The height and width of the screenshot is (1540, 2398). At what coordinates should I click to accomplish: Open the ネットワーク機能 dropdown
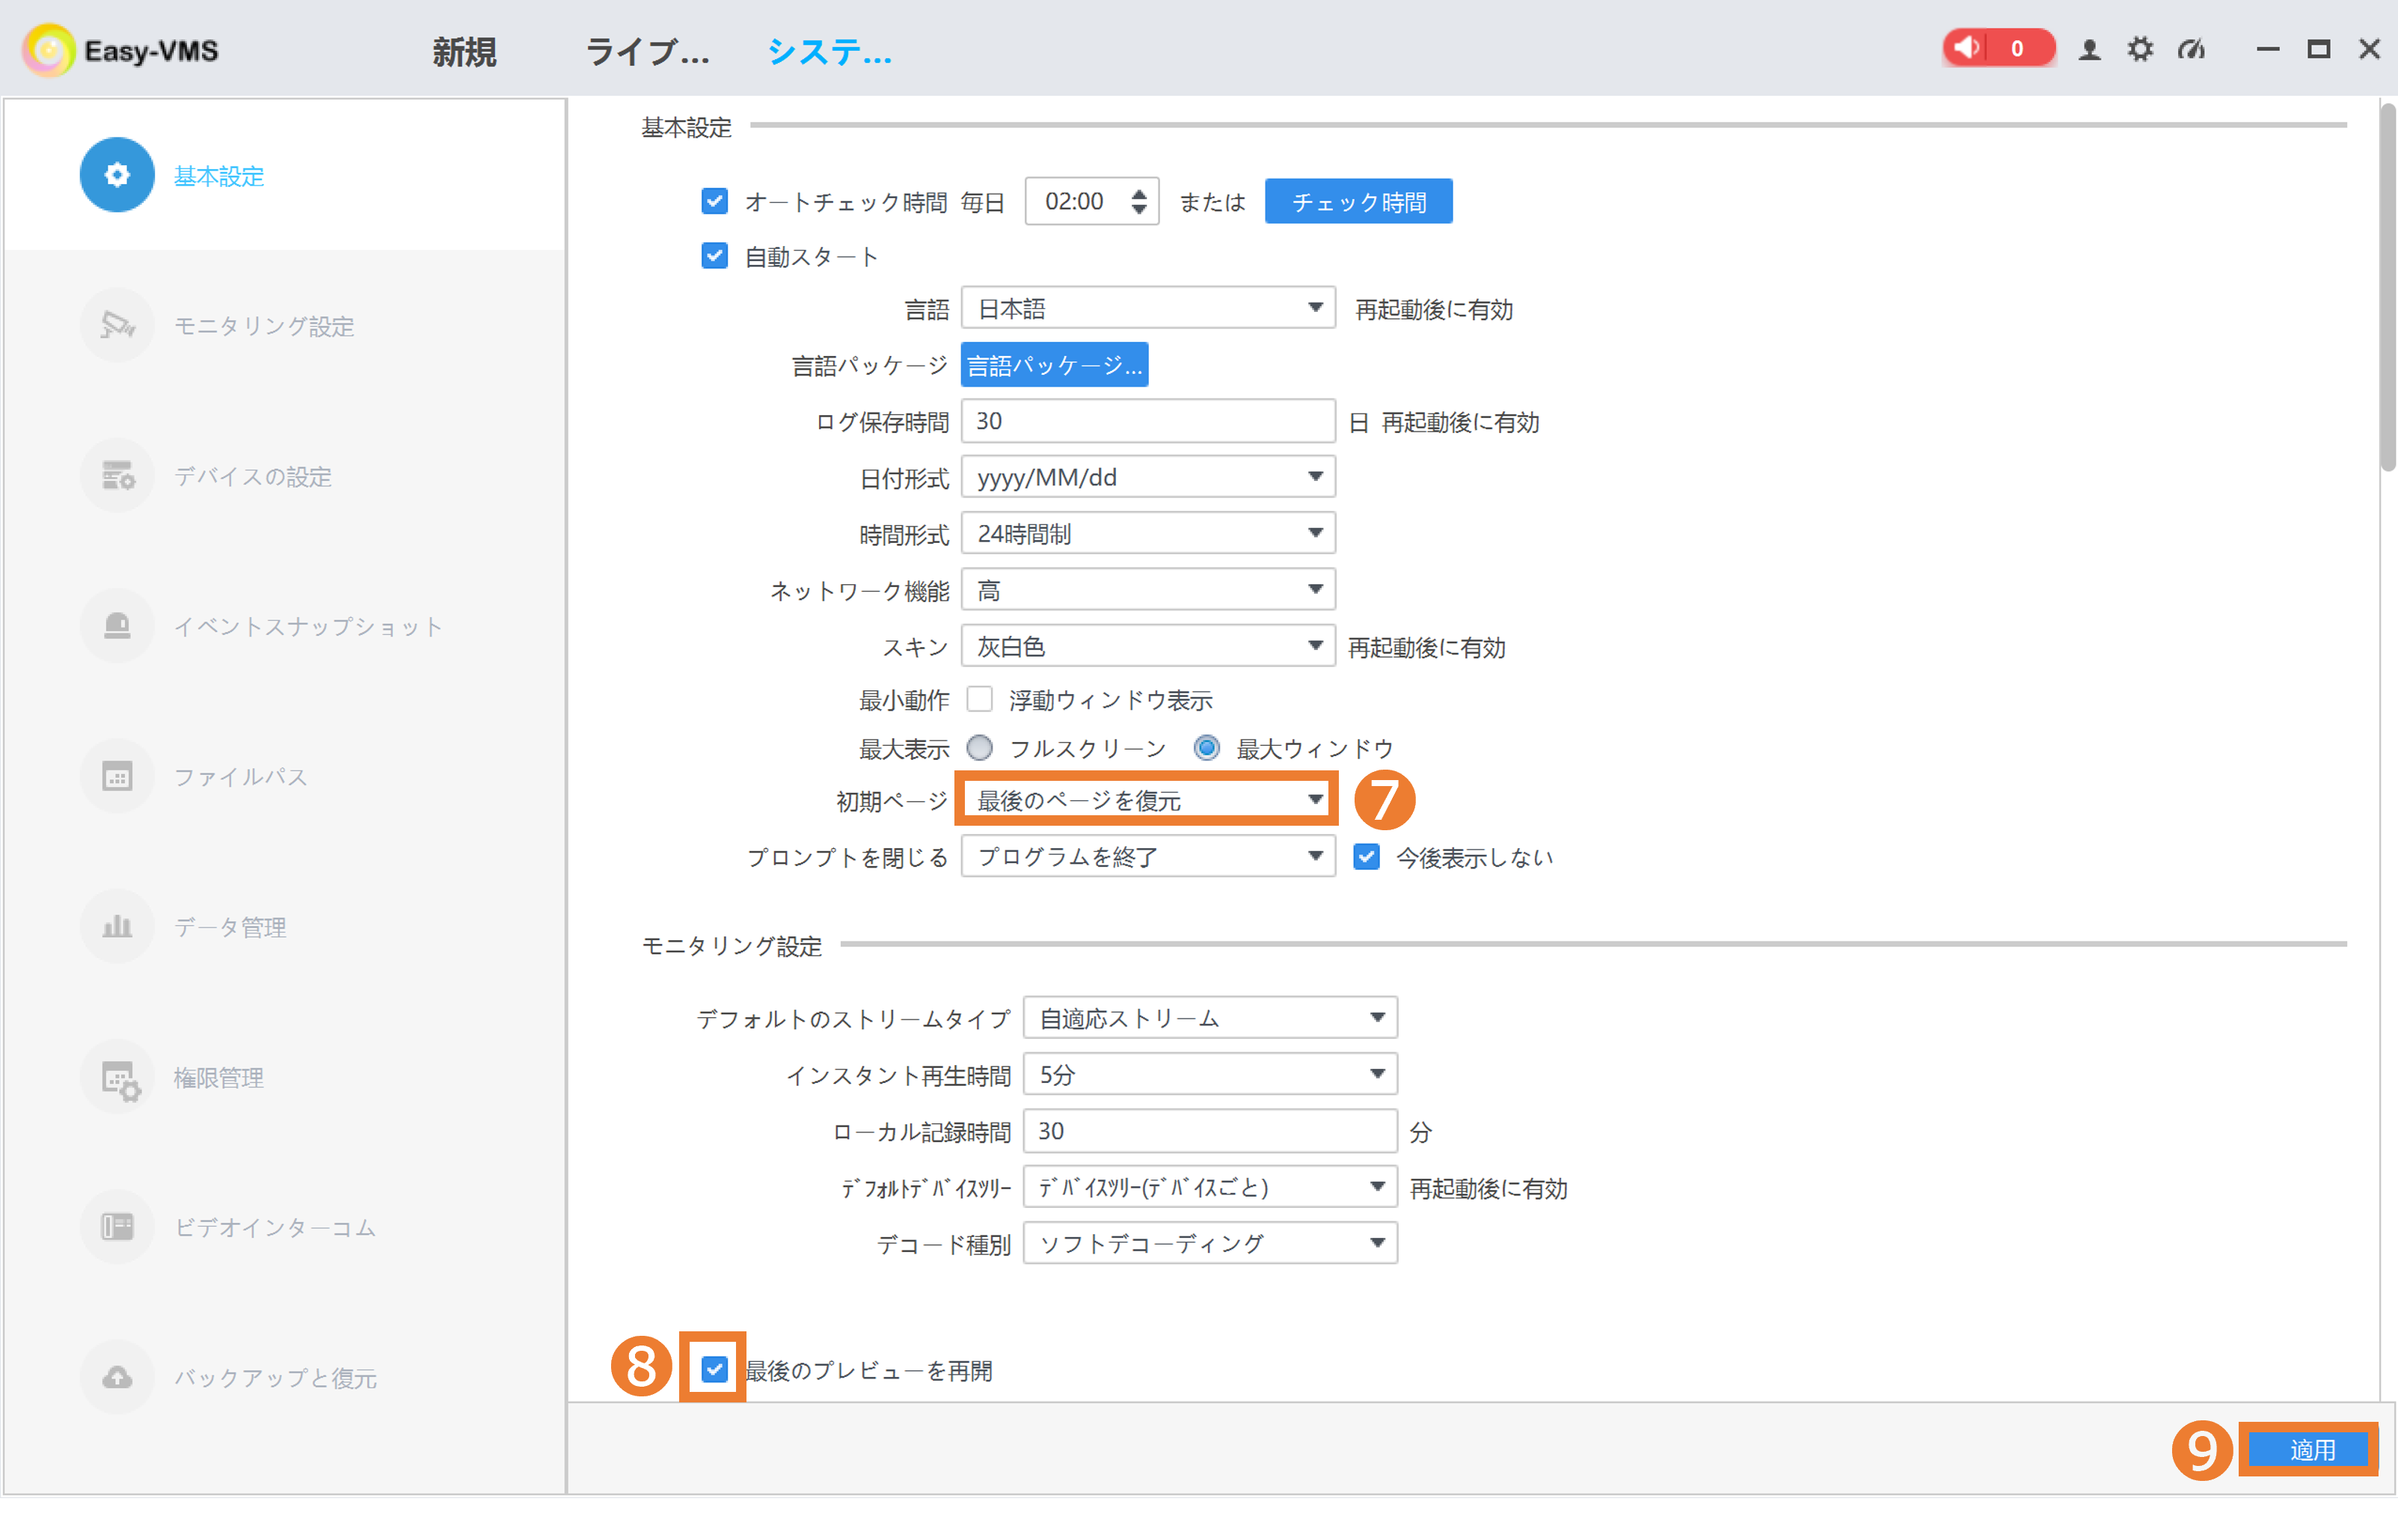point(1147,590)
